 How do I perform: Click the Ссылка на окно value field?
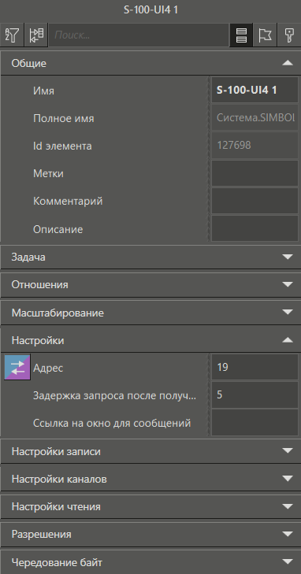pos(255,423)
